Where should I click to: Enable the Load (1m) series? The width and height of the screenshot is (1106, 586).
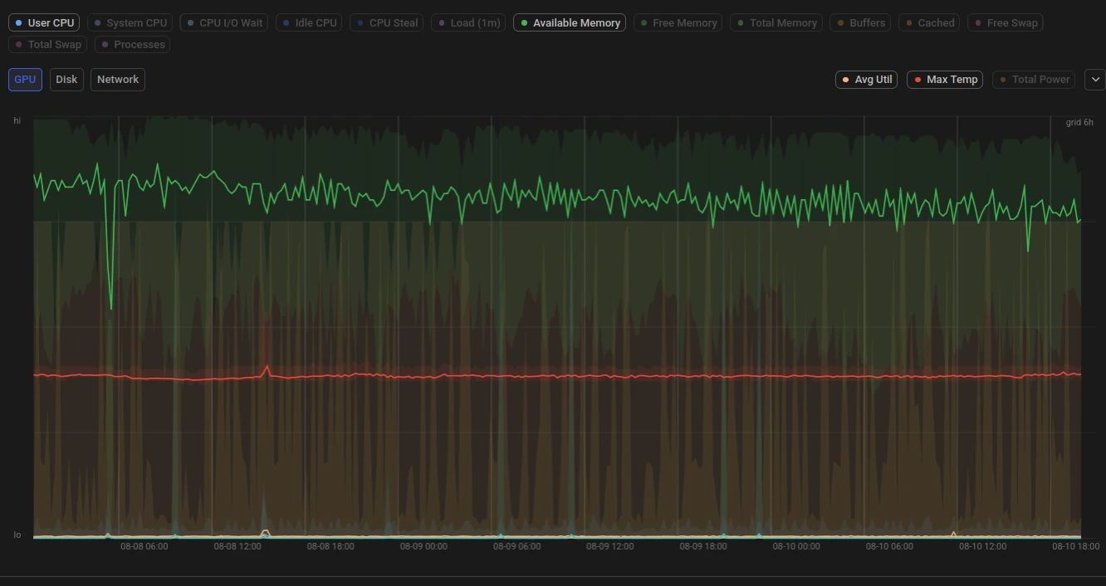pos(469,22)
